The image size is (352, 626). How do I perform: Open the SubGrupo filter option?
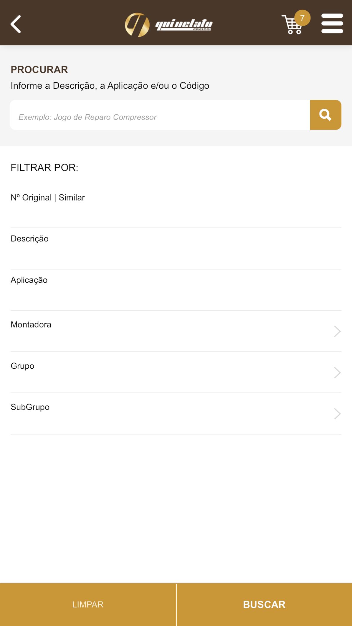(176, 414)
